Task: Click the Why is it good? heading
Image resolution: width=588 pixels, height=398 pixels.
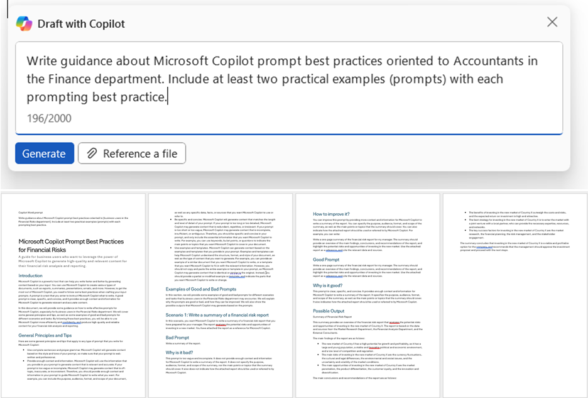Action: (x=327, y=285)
